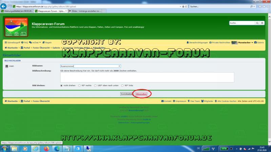Click the browser back arrow button
This screenshot has height=152, width=271.
coord(4,6)
